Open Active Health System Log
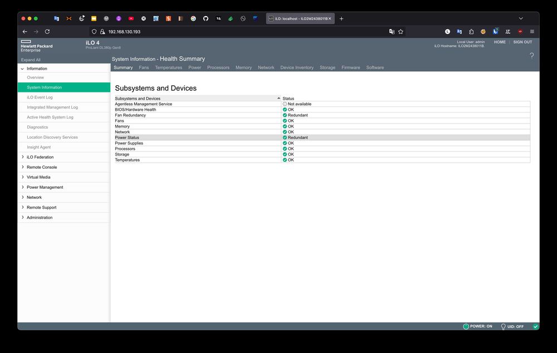The height and width of the screenshot is (353, 557). coord(50,117)
